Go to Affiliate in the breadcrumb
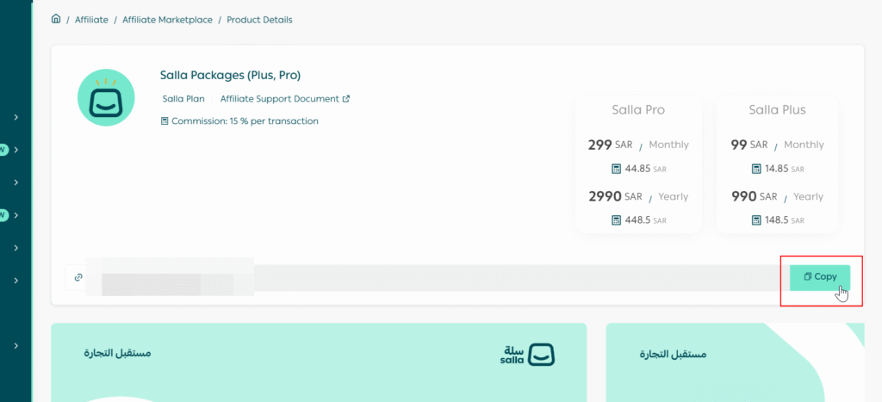Image resolution: width=882 pixels, height=402 pixels. click(x=91, y=20)
